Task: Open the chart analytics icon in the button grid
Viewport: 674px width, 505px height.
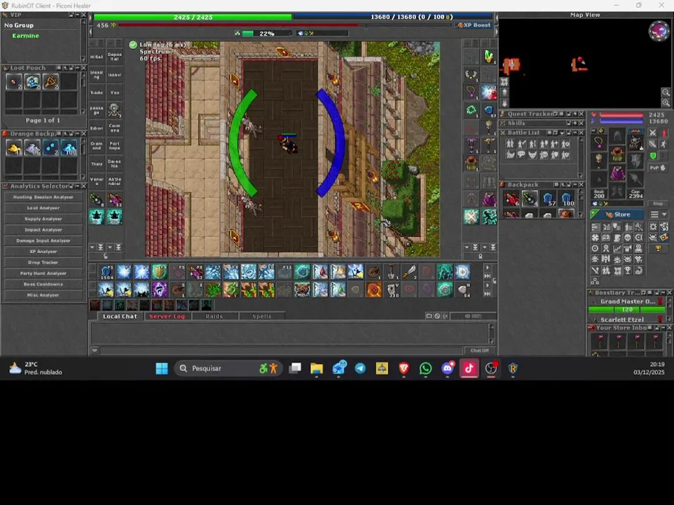Action: click(617, 248)
